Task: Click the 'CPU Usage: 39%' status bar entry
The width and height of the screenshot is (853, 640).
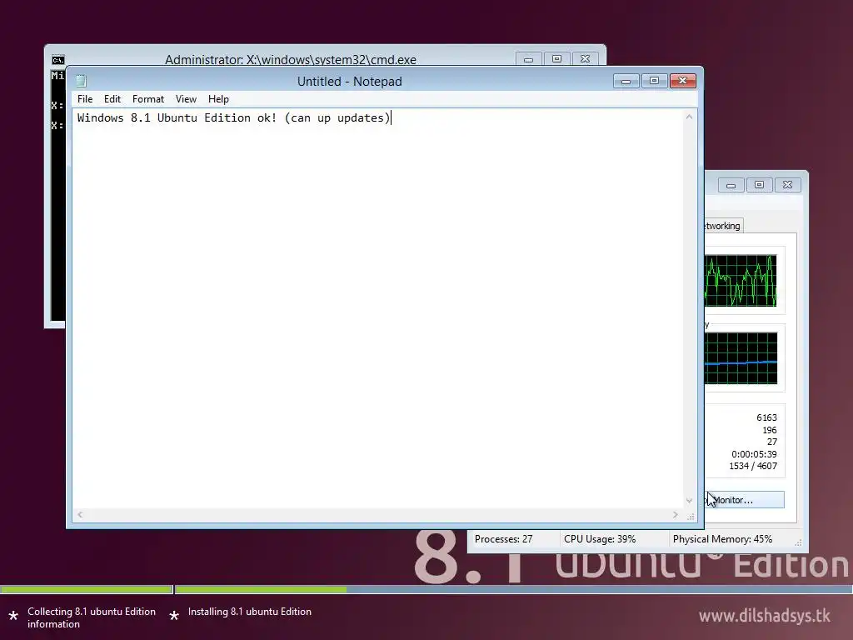Action: [600, 539]
